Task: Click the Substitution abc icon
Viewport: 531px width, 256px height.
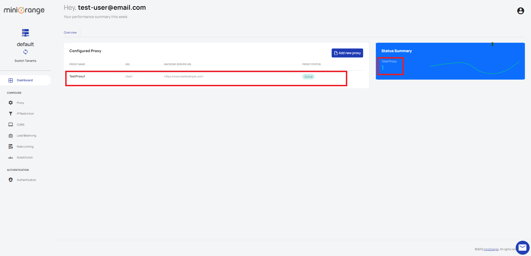Action: [x=11, y=158]
